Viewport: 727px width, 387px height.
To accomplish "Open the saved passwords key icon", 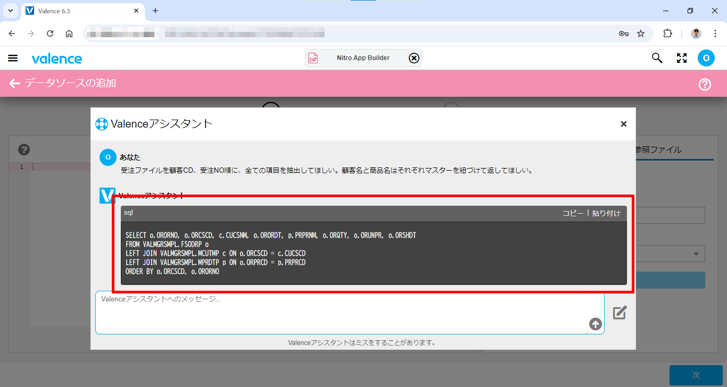I will 624,33.
